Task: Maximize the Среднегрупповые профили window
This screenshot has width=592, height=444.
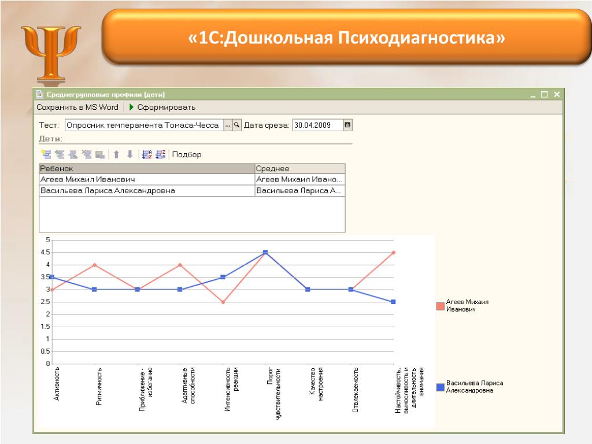Action: [545, 94]
